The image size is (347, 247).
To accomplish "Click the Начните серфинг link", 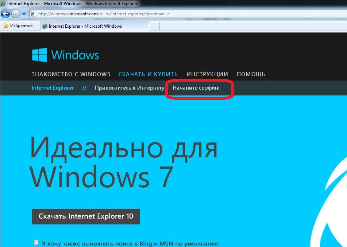I will [x=196, y=88].
